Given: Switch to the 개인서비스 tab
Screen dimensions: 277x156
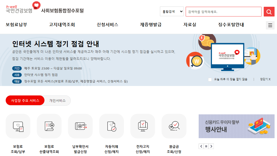Looking at the screenshot, I should [57, 101].
